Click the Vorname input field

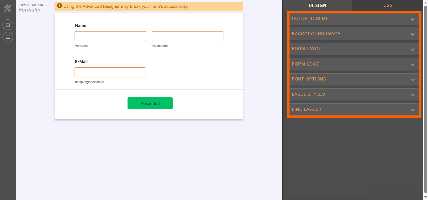point(110,36)
